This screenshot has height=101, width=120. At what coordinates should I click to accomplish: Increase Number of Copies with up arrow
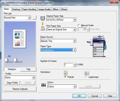click(x=75, y=64)
